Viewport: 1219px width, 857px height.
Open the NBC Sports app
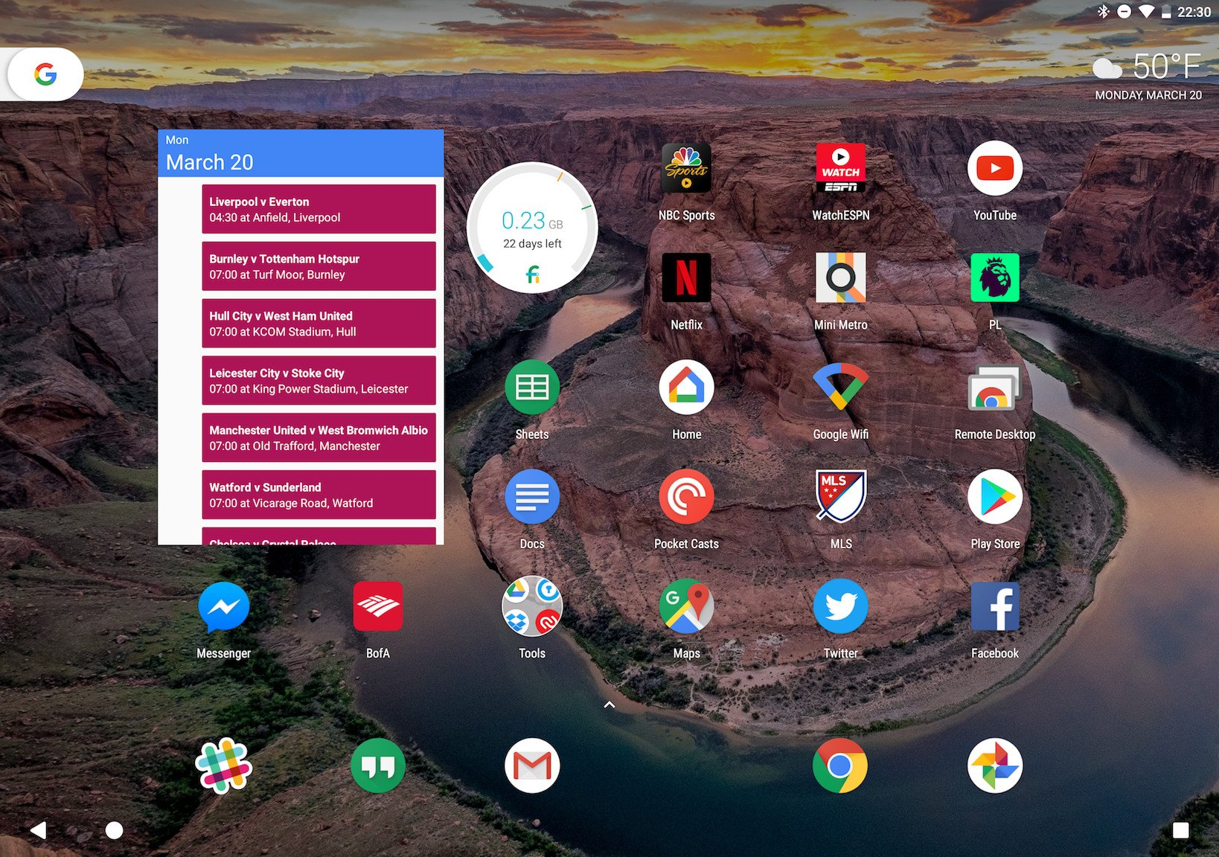(686, 169)
